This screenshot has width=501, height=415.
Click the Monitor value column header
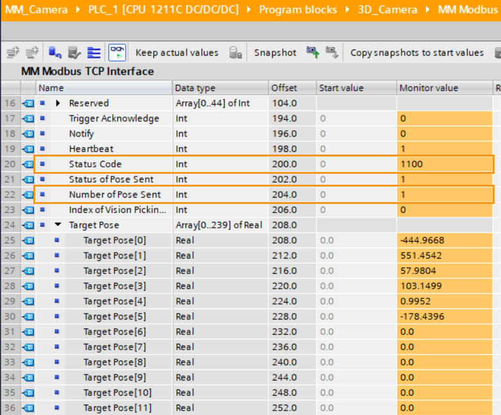pyautogui.click(x=429, y=88)
